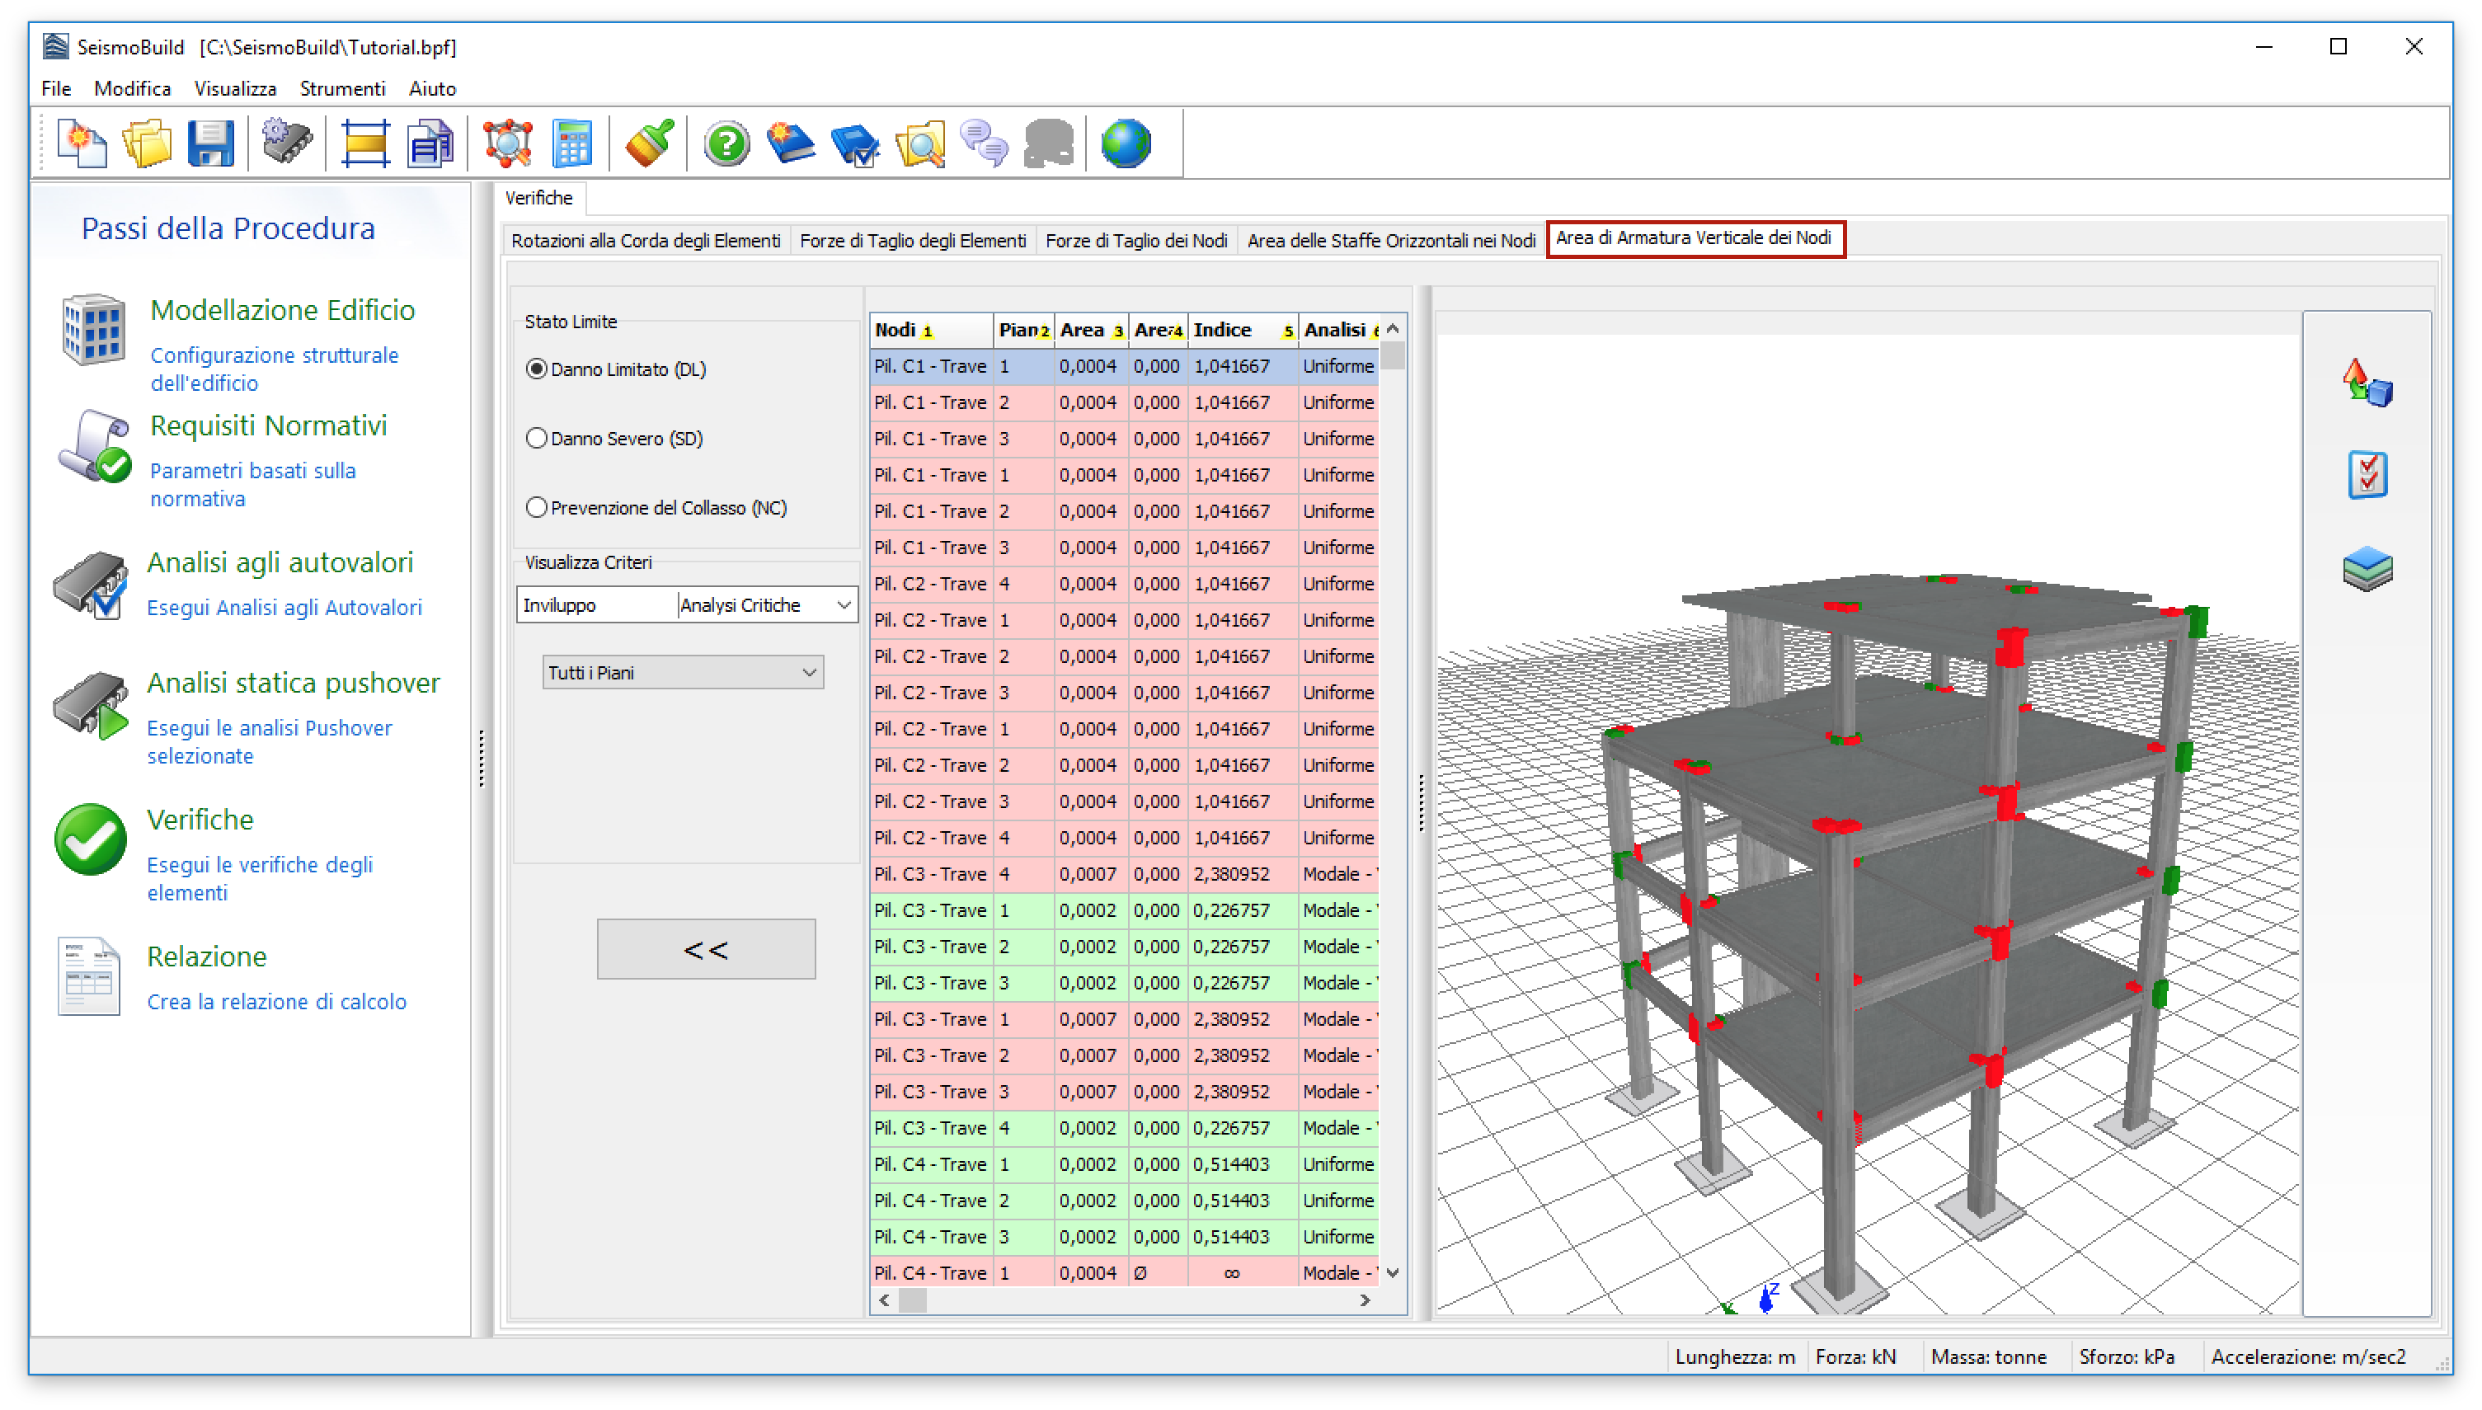
Task: Click the << collapse button
Action: [706, 949]
